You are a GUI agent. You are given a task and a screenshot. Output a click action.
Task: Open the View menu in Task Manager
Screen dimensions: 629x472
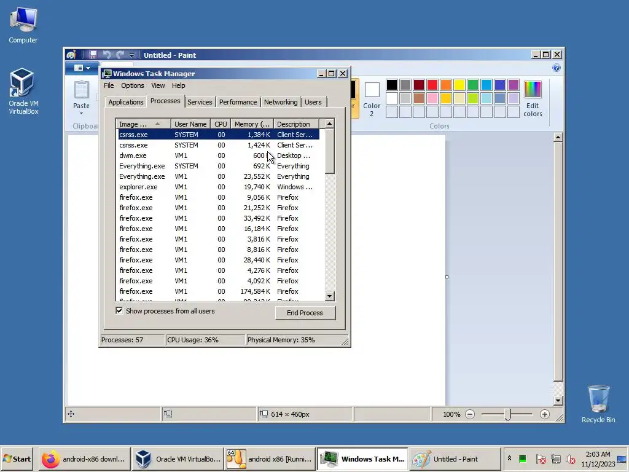click(x=158, y=85)
